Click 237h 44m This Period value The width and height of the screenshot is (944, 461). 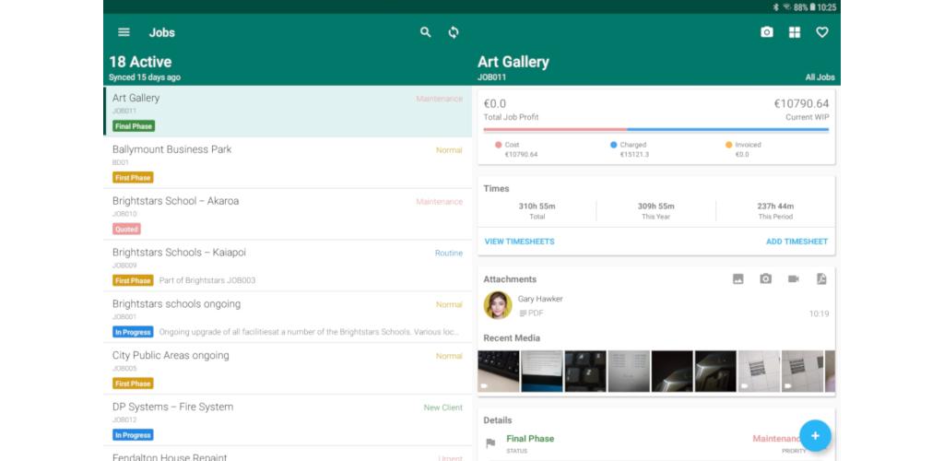pos(775,207)
